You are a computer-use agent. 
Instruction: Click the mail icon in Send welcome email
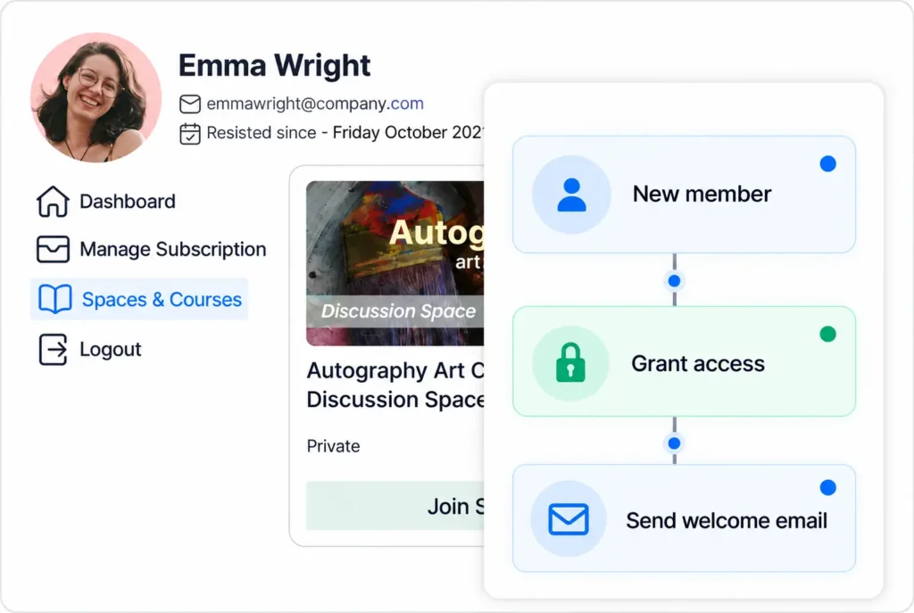(x=569, y=519)
